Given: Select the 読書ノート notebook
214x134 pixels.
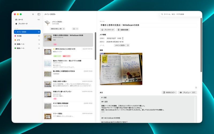Looking at the screenshot, I should tap(27, 44).
